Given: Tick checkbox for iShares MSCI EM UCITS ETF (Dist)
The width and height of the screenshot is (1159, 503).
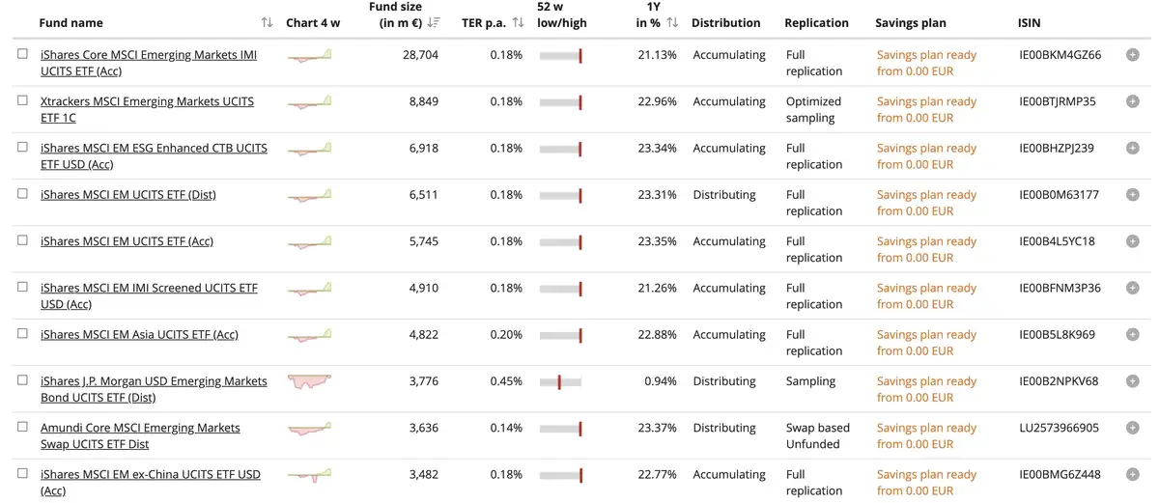Looking at the screenshot, I should coord(22,194).
